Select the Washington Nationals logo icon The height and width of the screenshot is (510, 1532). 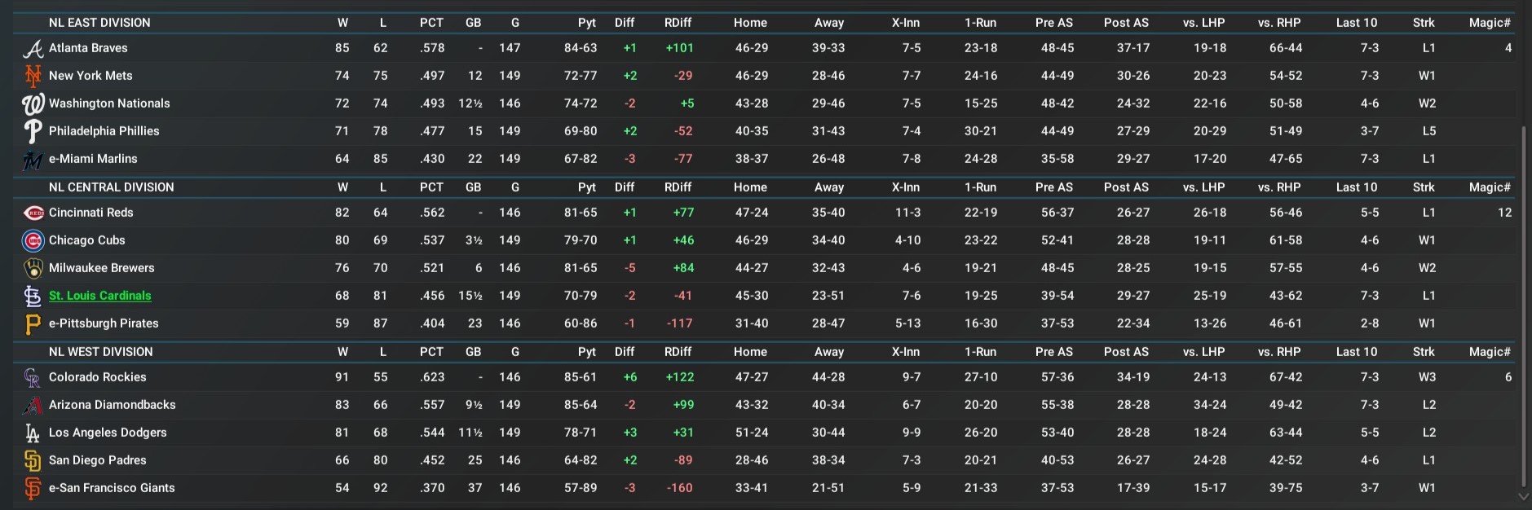(33, 103)
